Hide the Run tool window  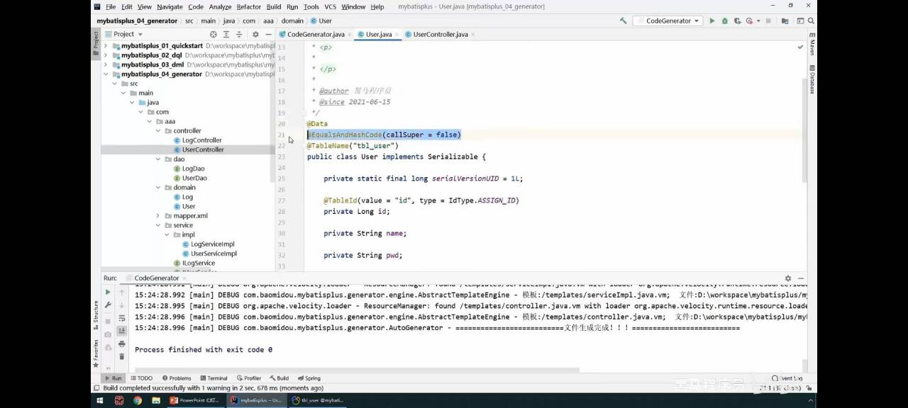[x=801, y=278]
